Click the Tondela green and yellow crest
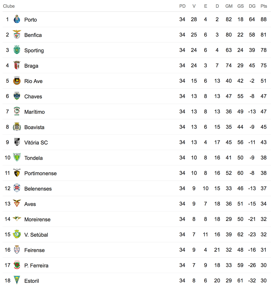The width and height of the screenshot is (271, 288). point(17,157)
